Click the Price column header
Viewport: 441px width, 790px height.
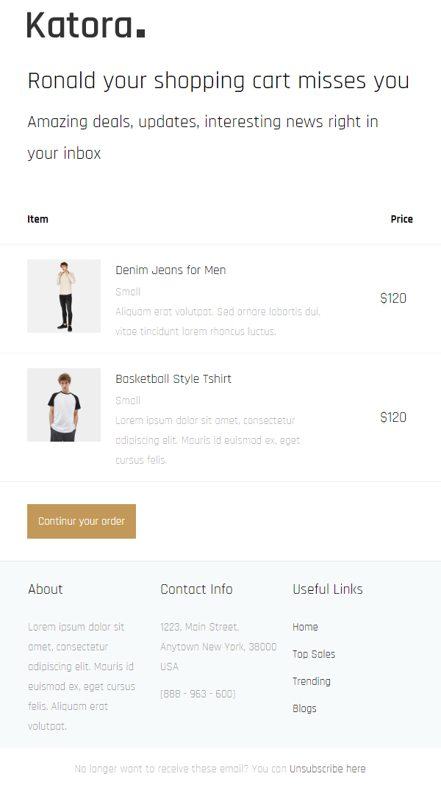(401, 219)
